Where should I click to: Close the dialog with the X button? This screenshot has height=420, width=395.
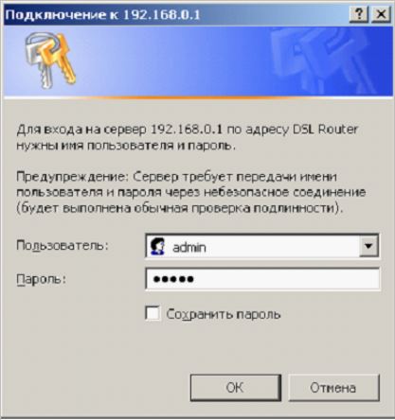[381, 14]
